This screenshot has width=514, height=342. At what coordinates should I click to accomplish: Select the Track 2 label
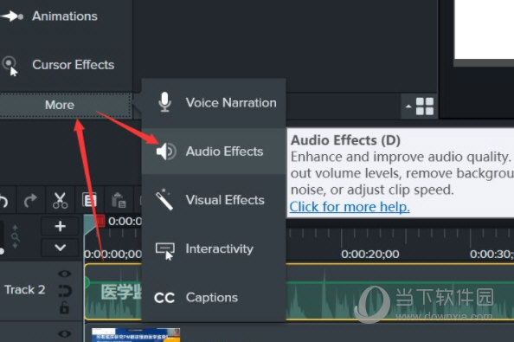point(24,290)
